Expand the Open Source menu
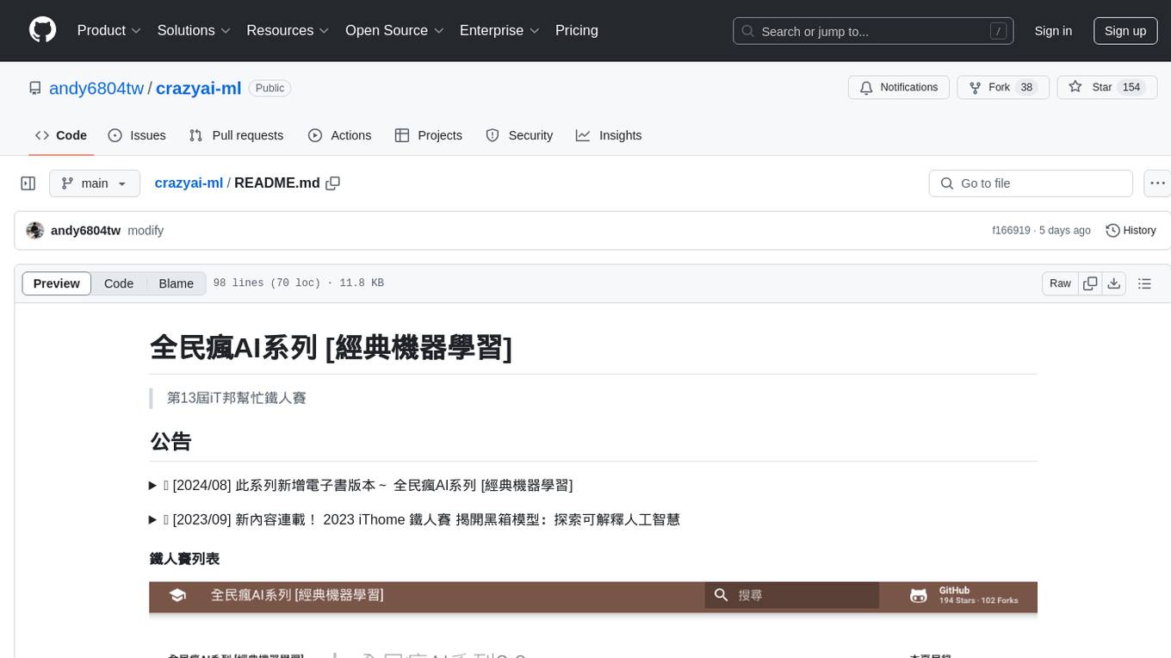 click(x=394, y=30)
